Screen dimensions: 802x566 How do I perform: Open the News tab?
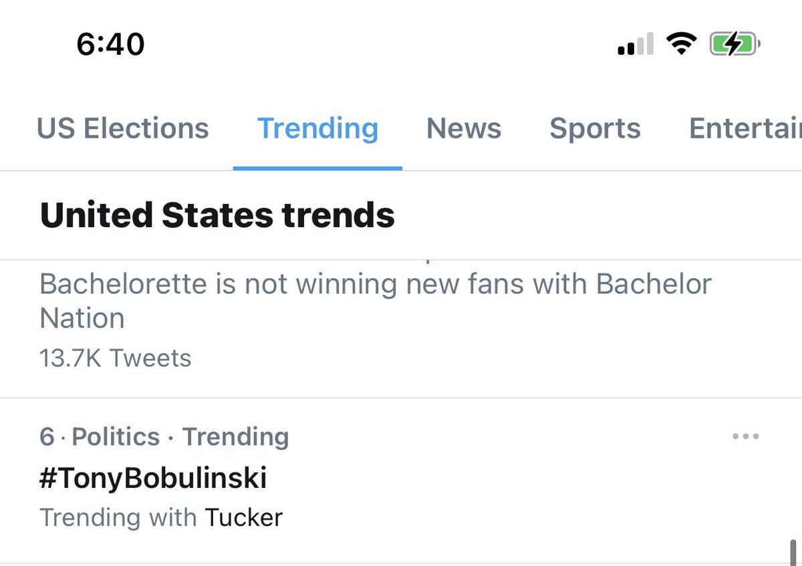pyautogui.click(x=463, y=128)
